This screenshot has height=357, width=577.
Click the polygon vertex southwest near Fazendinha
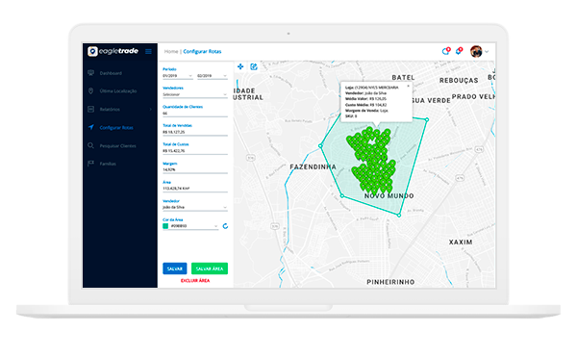[341, 196]
